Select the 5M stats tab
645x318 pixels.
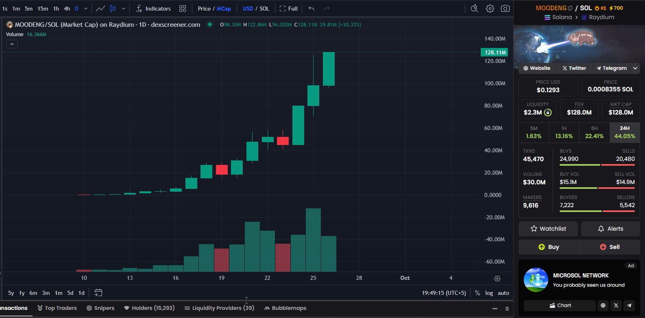coord(534,132)
